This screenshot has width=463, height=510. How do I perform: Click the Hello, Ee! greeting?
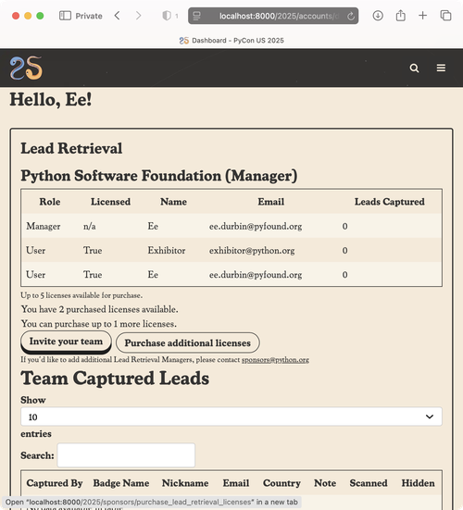coord(51,100)
